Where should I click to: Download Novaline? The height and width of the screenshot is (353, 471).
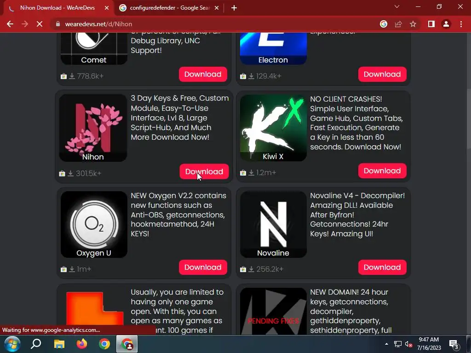tap(382, 267)
